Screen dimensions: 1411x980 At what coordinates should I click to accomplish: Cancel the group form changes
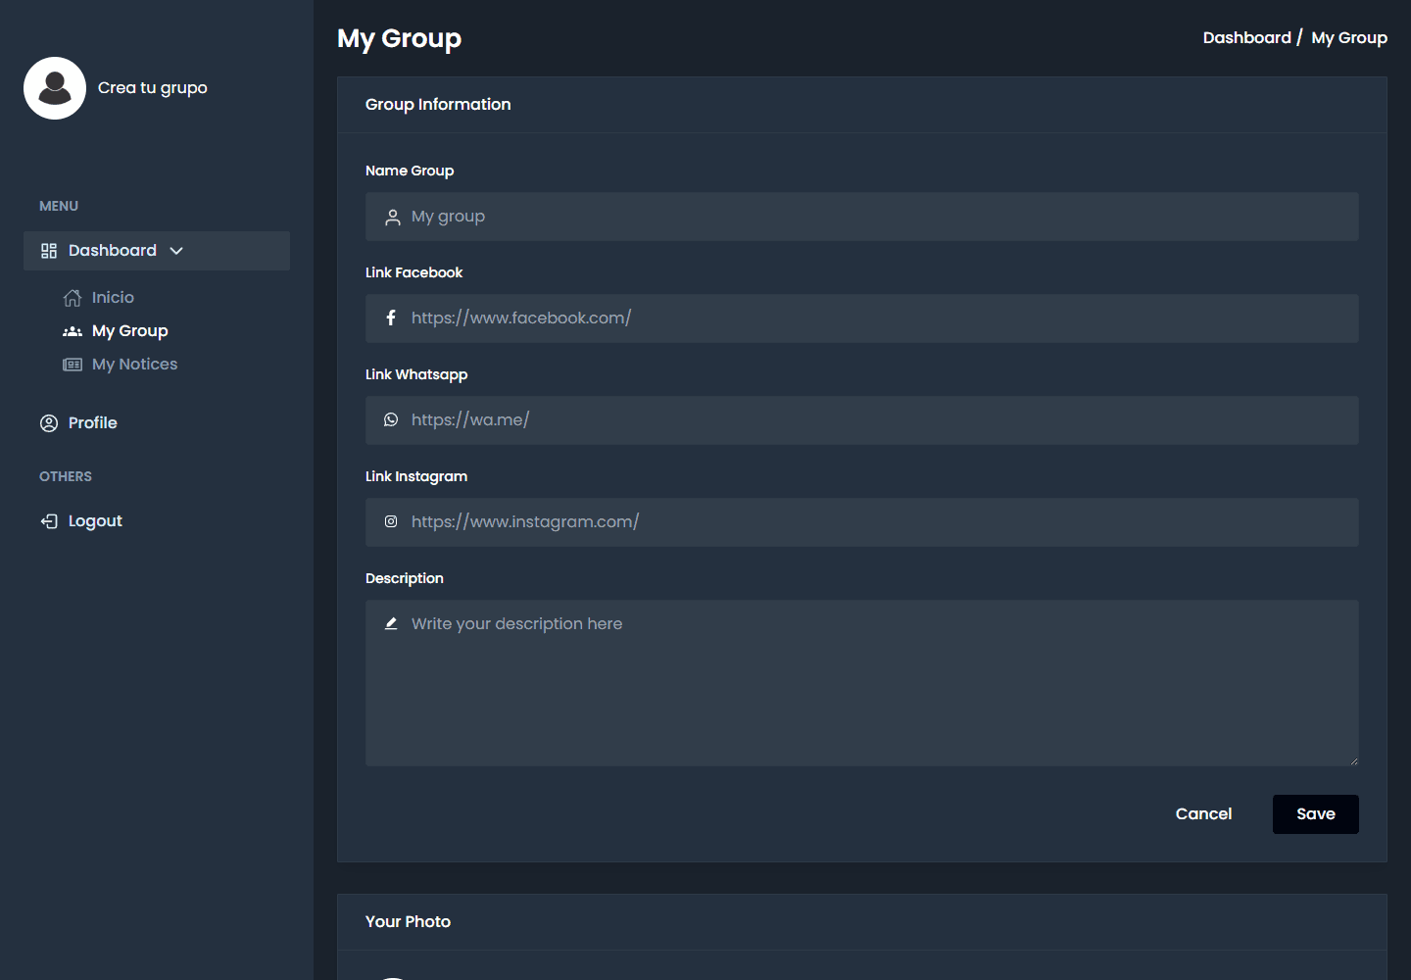point(1203,814)
